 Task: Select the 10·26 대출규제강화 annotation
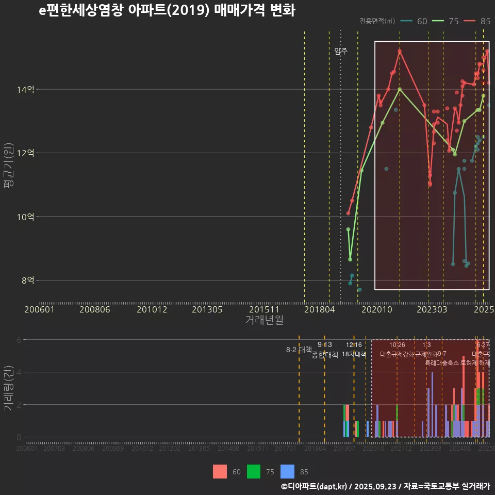tap(397, 350)
